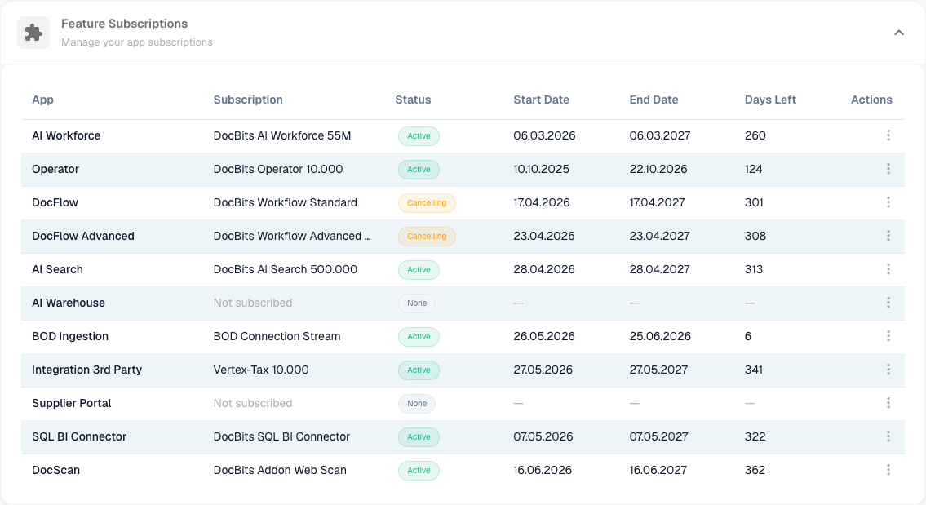926x505 pixels.
Task: Select the AI Warehouse app name
Action: pos(69,303)
